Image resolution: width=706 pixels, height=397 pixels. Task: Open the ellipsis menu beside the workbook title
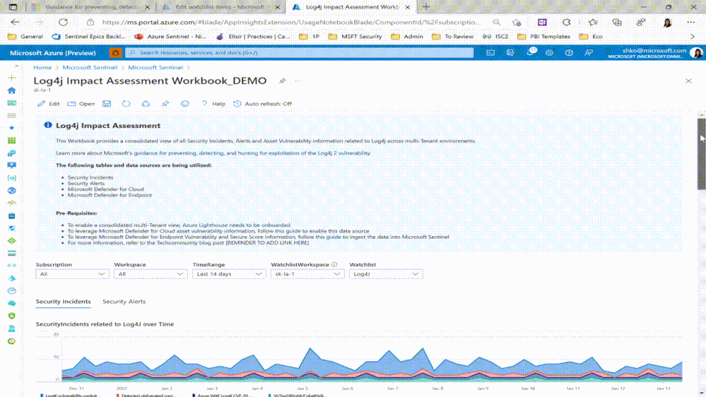tap(298, 81)
